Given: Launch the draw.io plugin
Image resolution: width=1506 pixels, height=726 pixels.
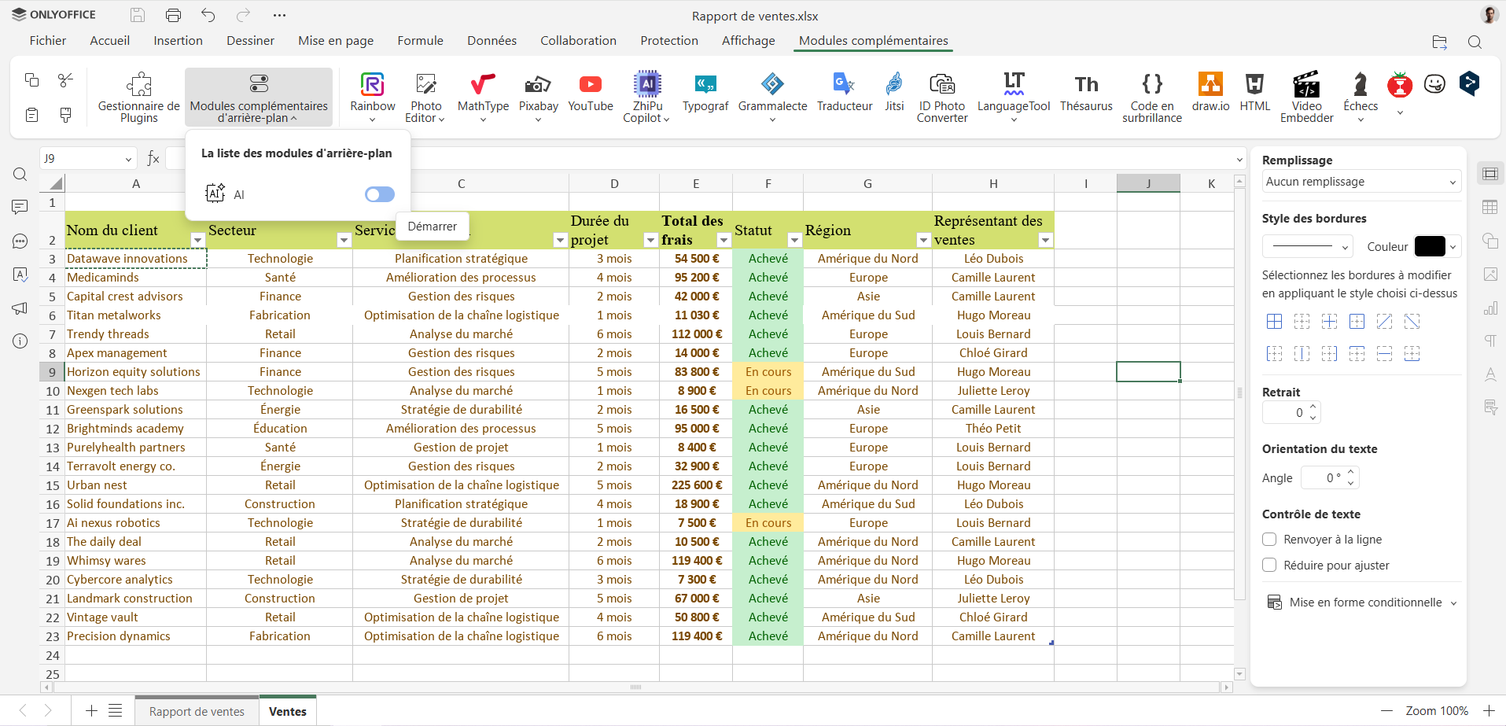Looking at the screenshot, I should pos(1210,90).
